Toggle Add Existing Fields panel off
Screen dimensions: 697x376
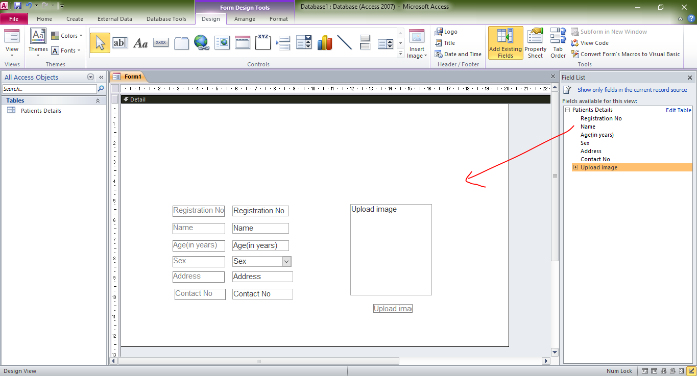(505, 43)
